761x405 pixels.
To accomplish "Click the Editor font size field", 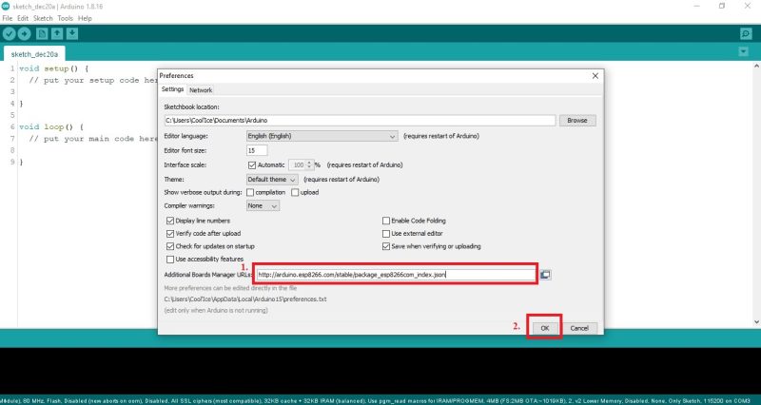I will click(256, 150).
